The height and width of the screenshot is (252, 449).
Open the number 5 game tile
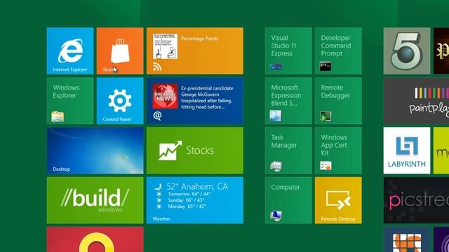coord(407,51)
